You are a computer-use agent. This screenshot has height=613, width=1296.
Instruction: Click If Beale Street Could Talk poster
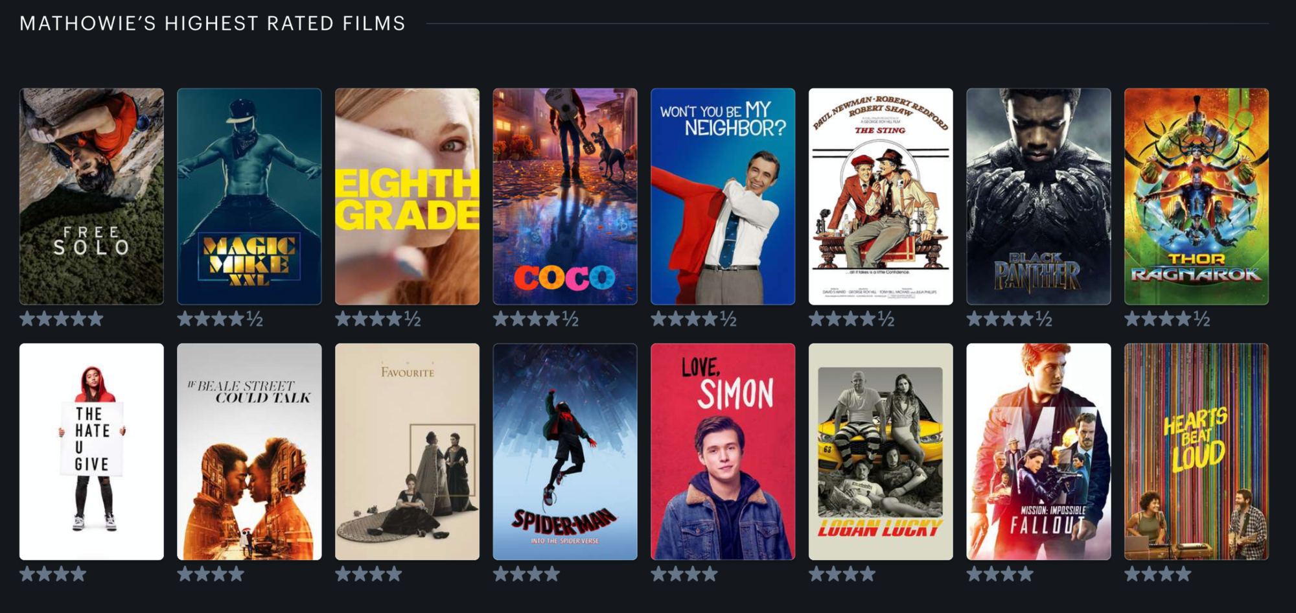tap(249, 452)
